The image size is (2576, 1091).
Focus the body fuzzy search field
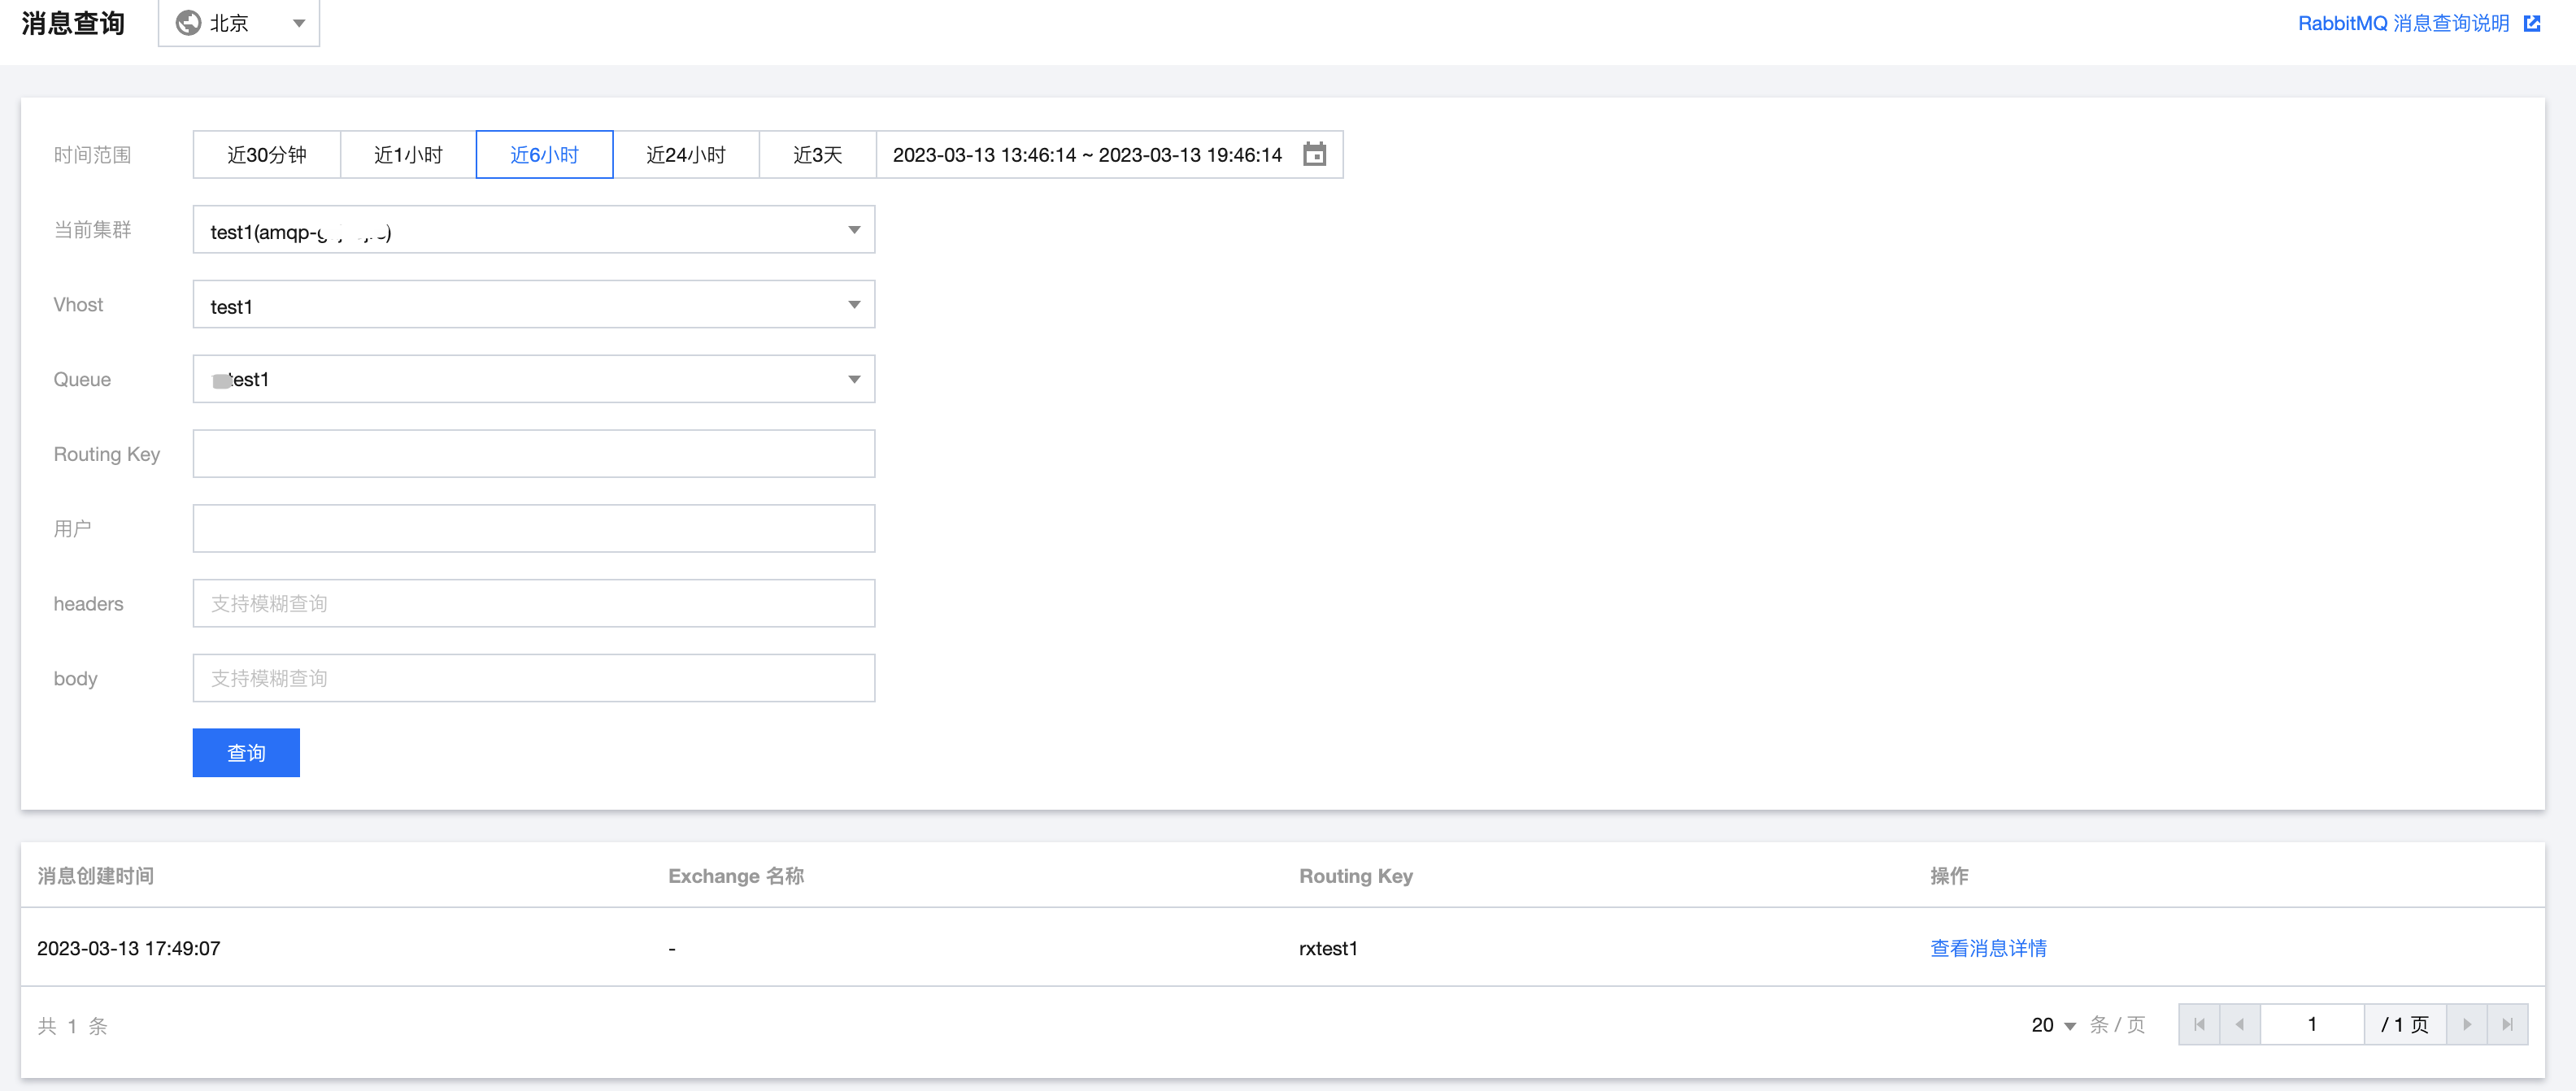[534, 678]
